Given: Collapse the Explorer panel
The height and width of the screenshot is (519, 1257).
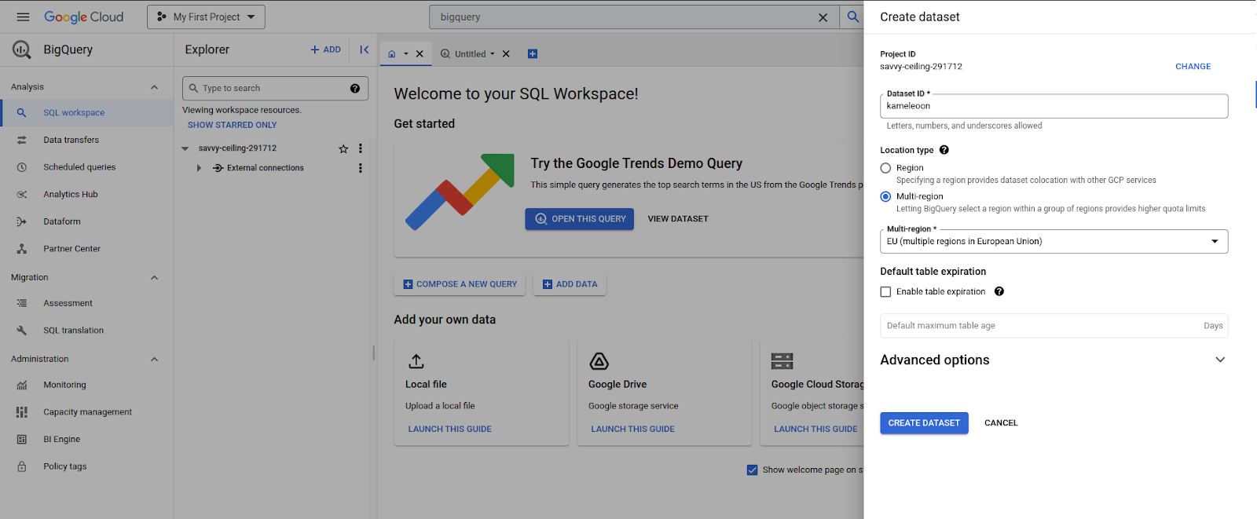Looking at the screenshot, I should pyautogui.click(x=364, y=49).
